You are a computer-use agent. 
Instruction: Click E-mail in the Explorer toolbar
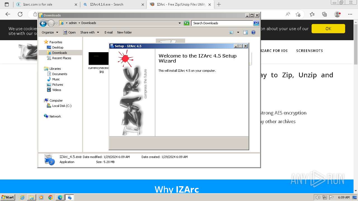109,32
